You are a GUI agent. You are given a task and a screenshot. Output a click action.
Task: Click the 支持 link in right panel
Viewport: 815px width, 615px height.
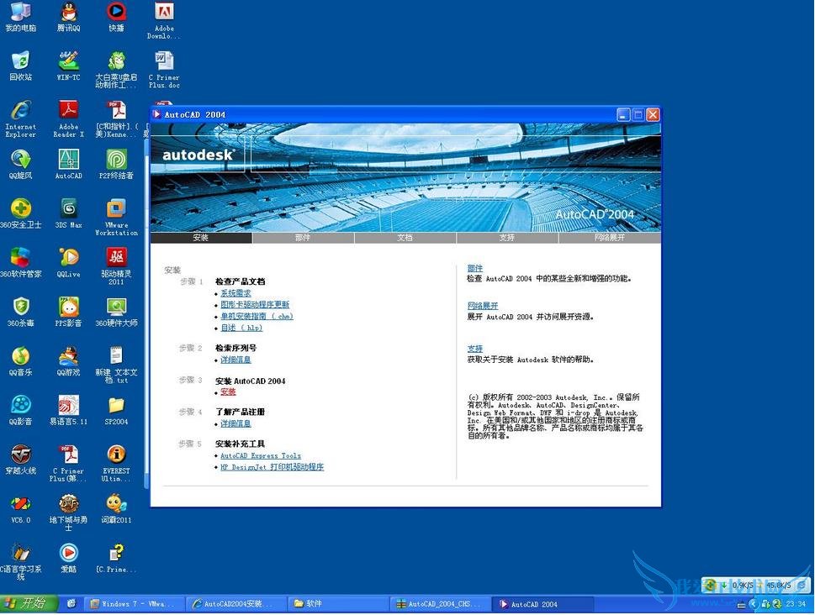pos(475,348)
